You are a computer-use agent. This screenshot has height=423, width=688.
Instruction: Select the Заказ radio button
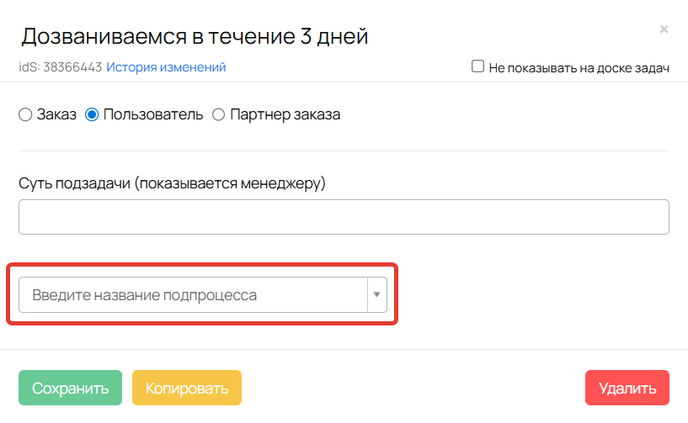(25, 114)
